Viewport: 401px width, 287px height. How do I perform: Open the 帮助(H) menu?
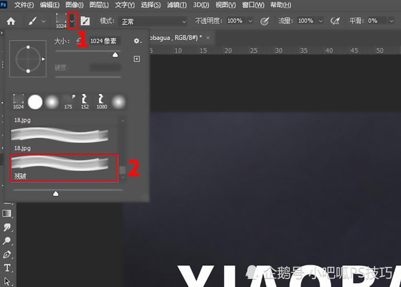pyautogui.click(x=281, y=5)
